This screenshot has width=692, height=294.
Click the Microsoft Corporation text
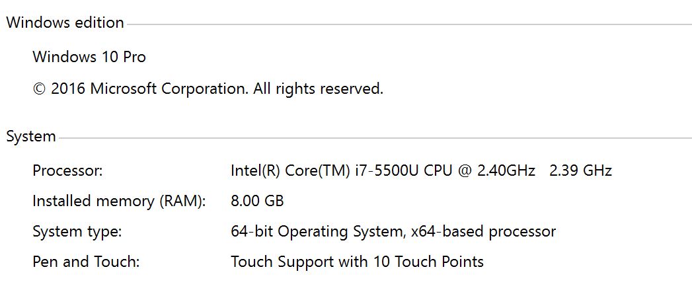pyautogui.click(x=169, y=89)
